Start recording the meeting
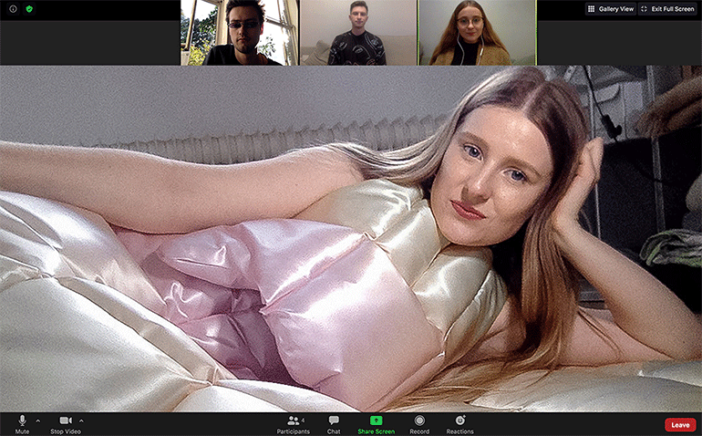The image size is (702, 436). tap(419, 422)
